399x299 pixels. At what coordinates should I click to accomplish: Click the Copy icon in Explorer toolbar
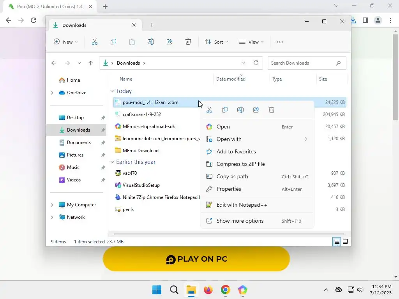tap(113, 42)
